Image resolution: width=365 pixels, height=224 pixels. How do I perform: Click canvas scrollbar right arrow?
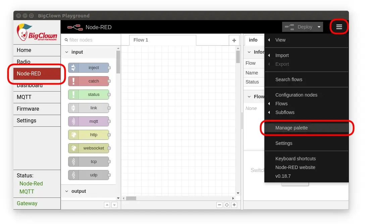point(233,199)
